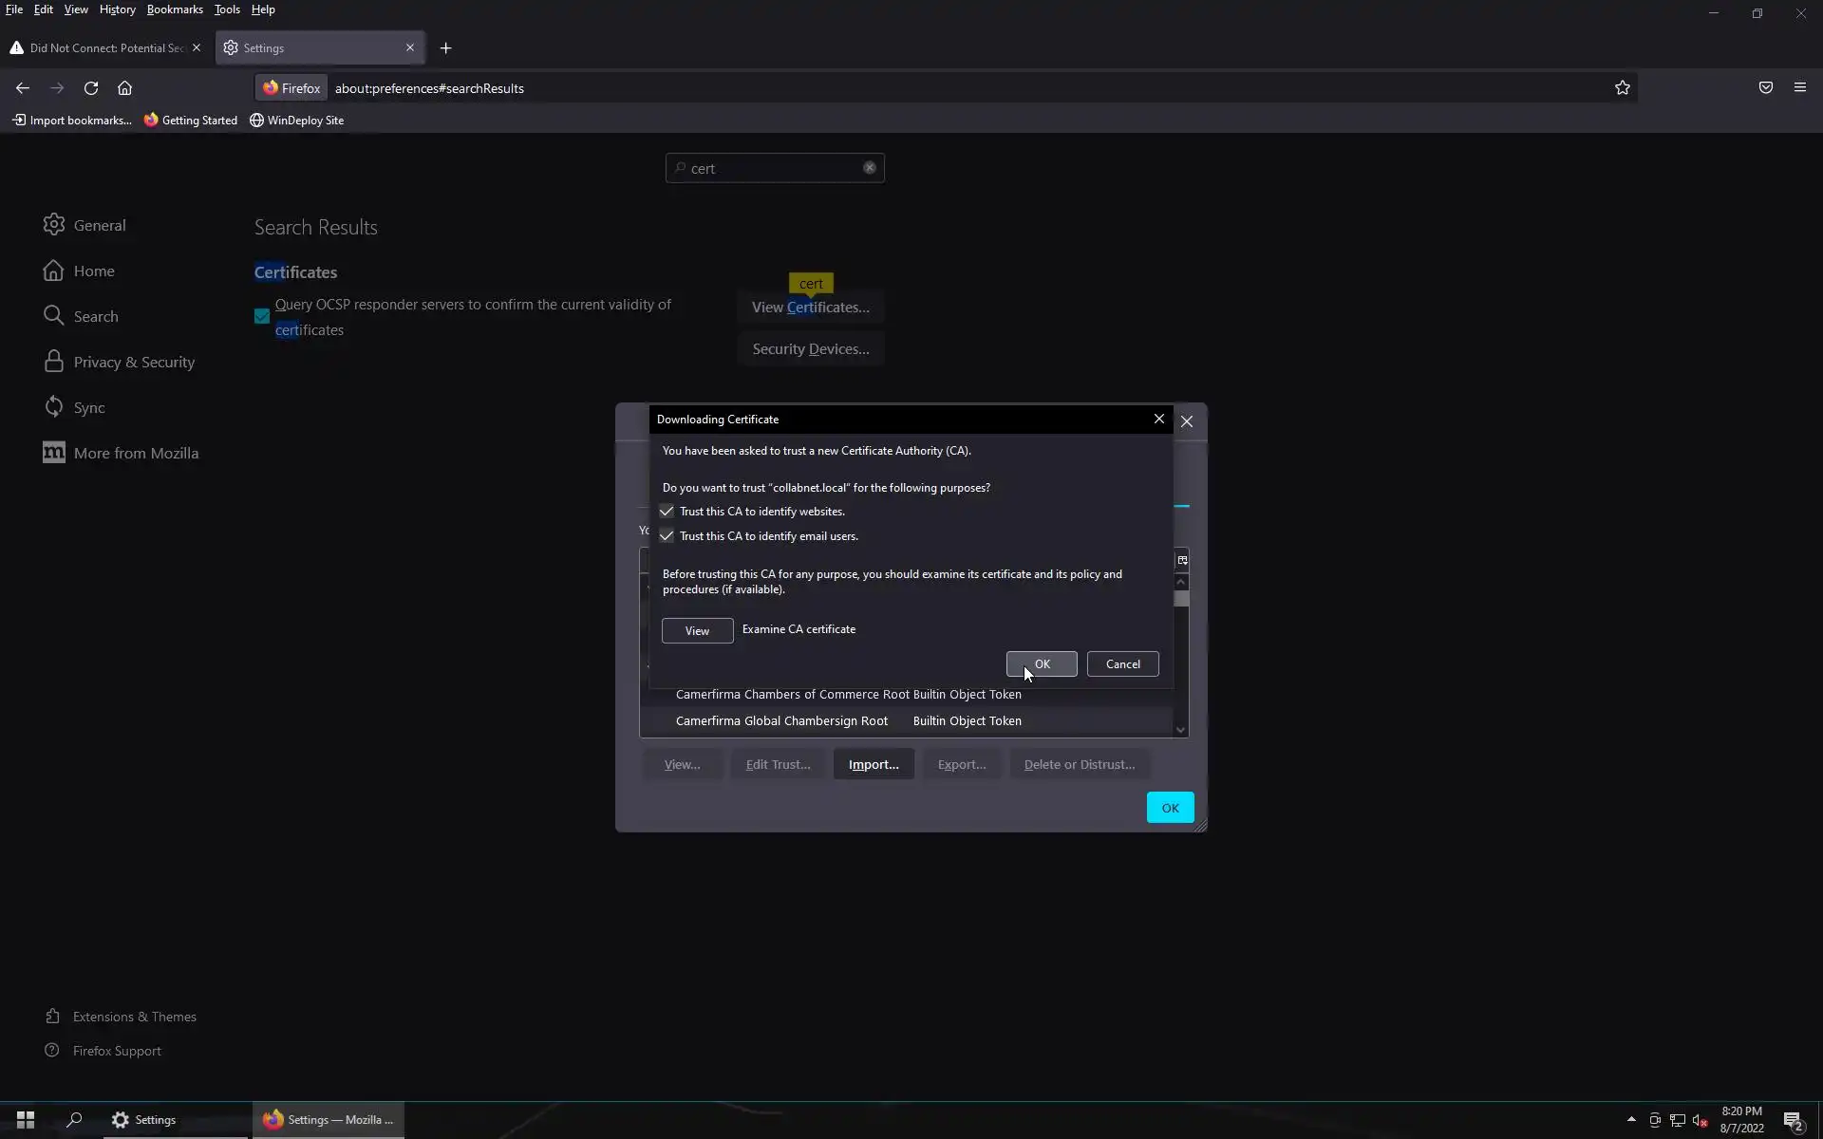Open a new tab with the plus icon
Screen dimensions: 1823x1139
(x=445, y=48)
